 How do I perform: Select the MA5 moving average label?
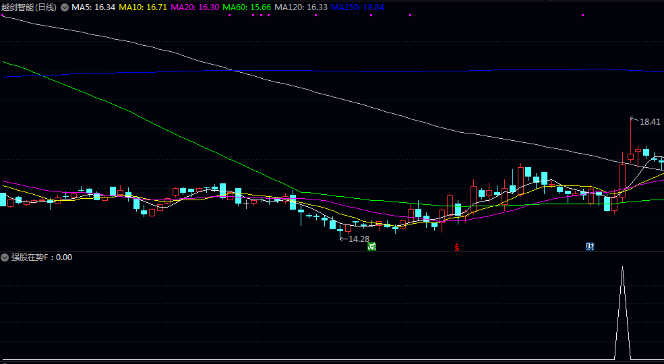tap(93, 7)
